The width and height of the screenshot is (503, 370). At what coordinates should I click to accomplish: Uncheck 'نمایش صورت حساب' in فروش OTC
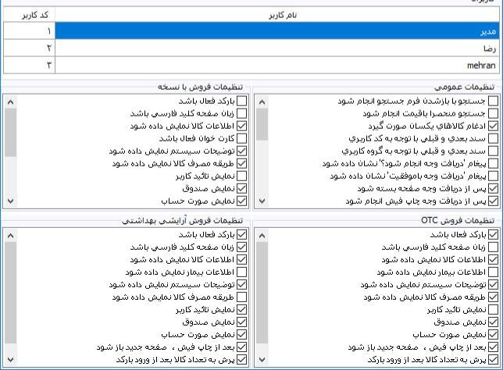(493, 335)
